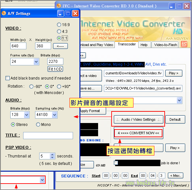Decrease thumbnail seconds with down arrow
The width and height of the screenshot is (192, 190).
pyautogui.click(x=52, y=157)
